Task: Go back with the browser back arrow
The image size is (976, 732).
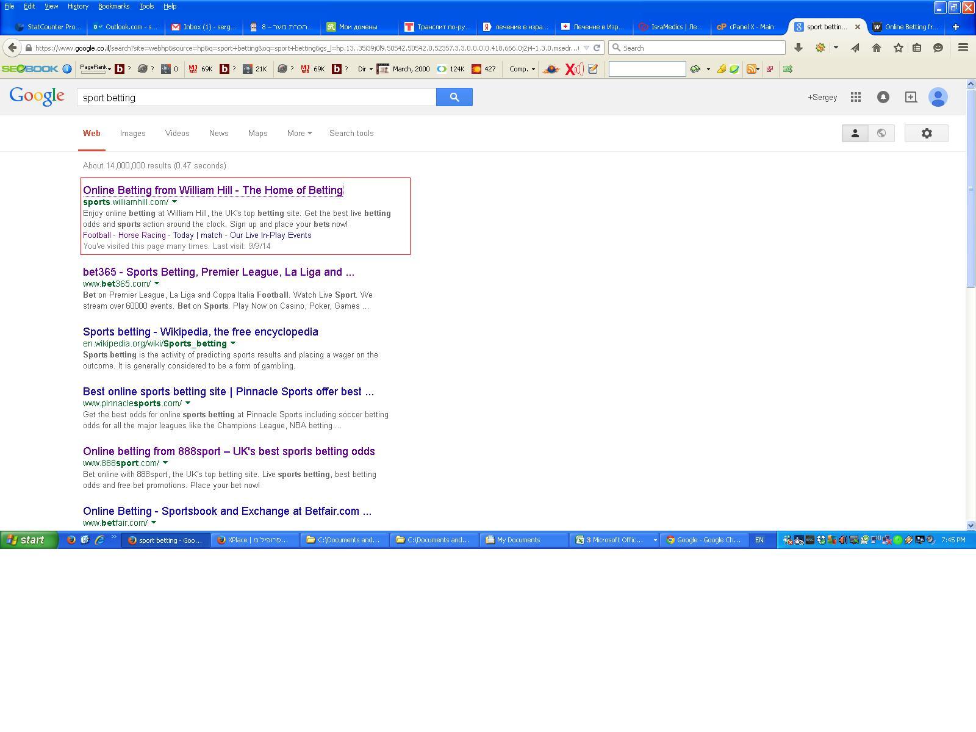Action: (12, 48)
